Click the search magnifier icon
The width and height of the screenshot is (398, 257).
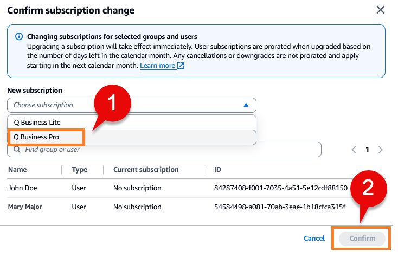click(x=17, y=150)
